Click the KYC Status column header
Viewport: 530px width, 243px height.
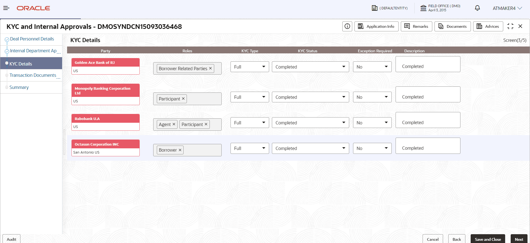pos(308,51)
